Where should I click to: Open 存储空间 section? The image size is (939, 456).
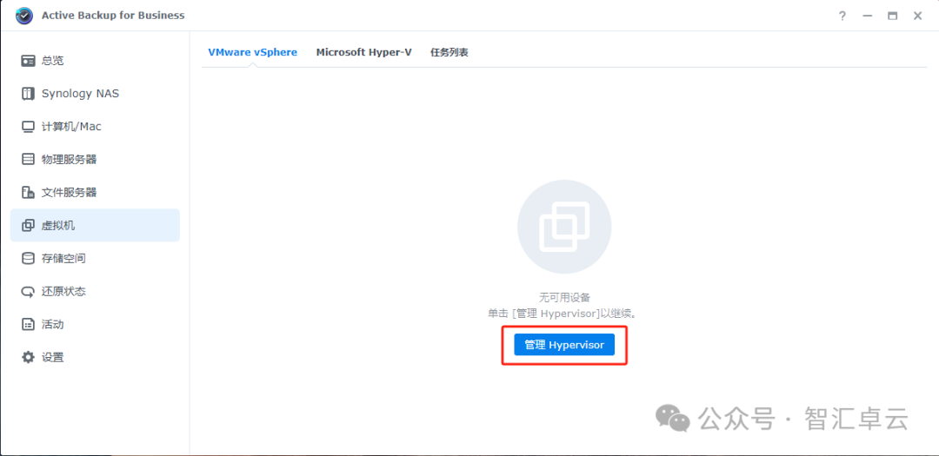click(x=95, y=259)
